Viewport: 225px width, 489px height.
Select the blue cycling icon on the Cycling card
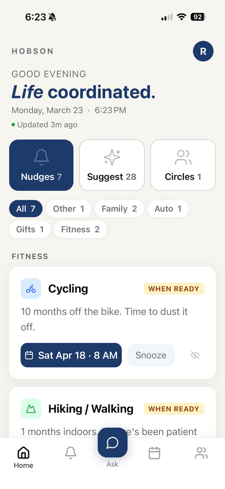pos(31,289)
